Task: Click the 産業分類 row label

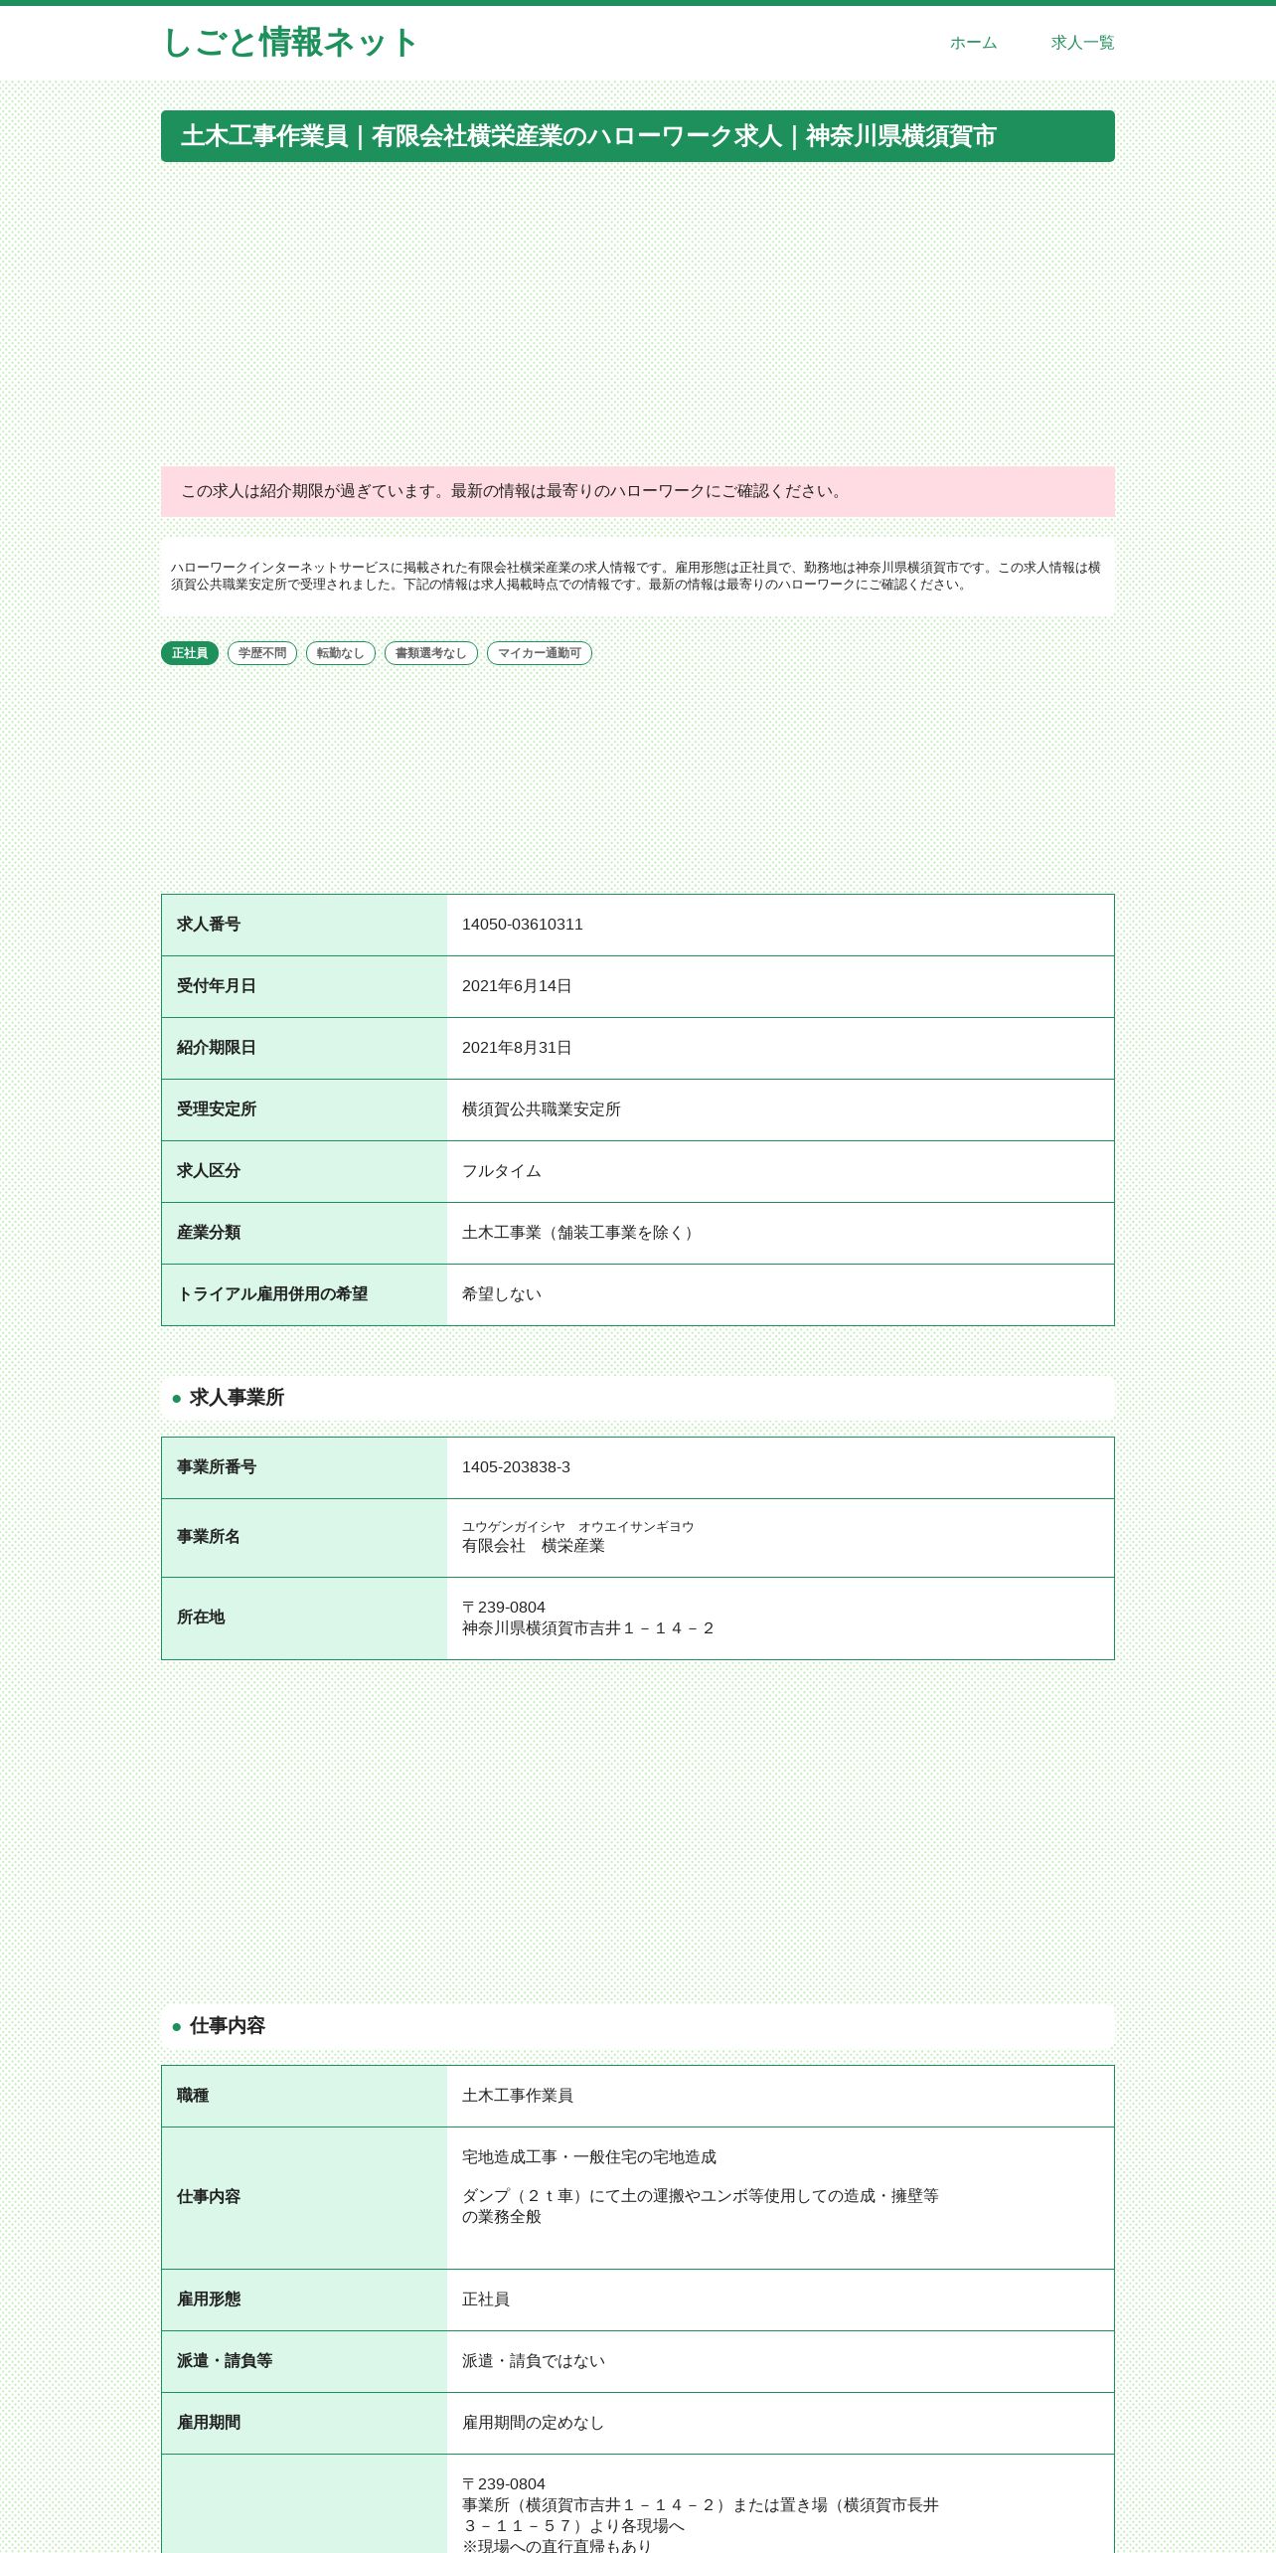Action: (209, 1233)
